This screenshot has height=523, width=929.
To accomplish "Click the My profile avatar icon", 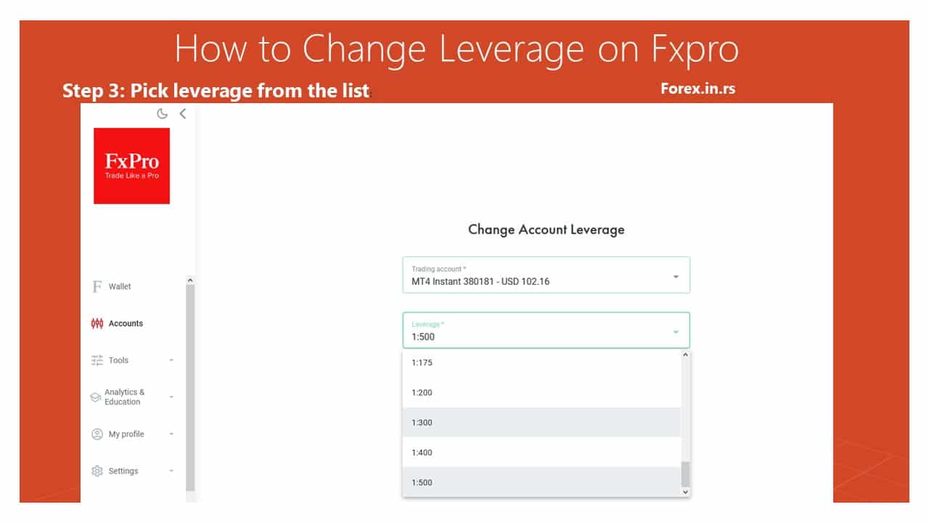I will pyautogui.click(x=97, y=434).
